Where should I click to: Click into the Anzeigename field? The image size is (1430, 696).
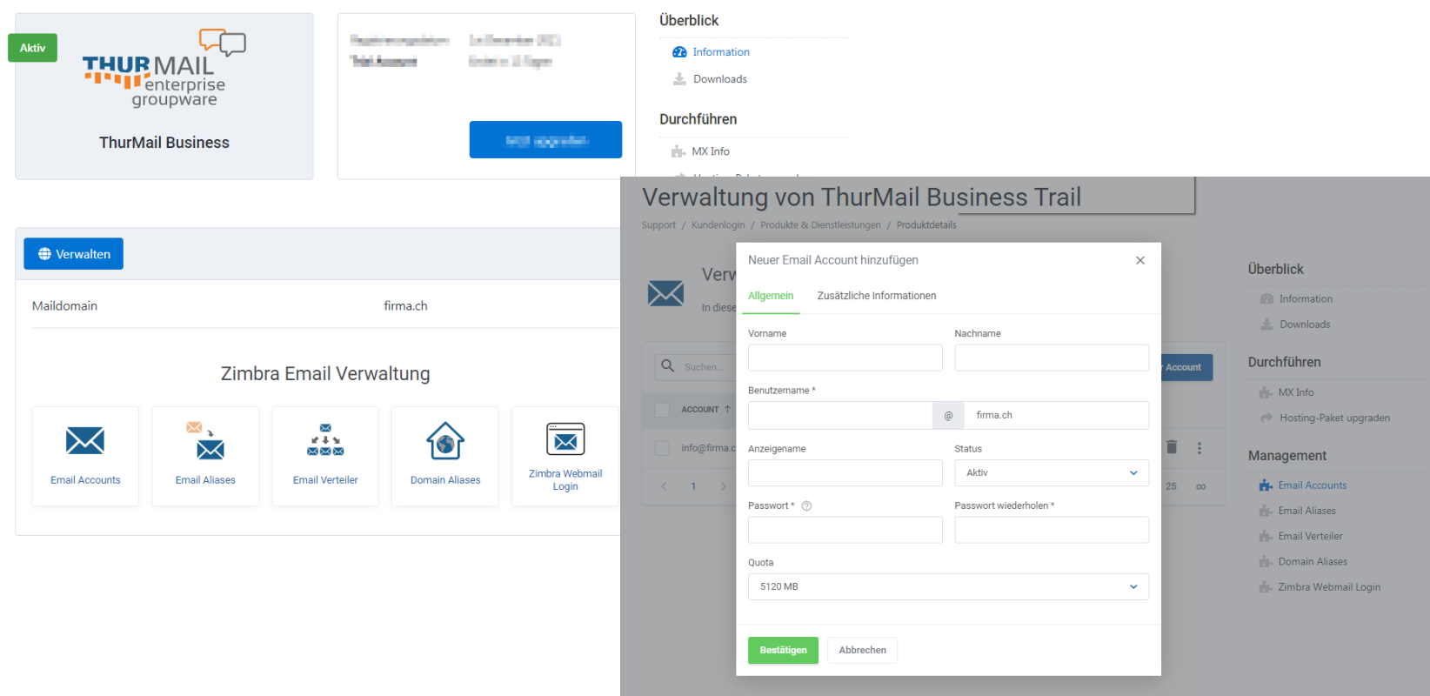[845, 473]
